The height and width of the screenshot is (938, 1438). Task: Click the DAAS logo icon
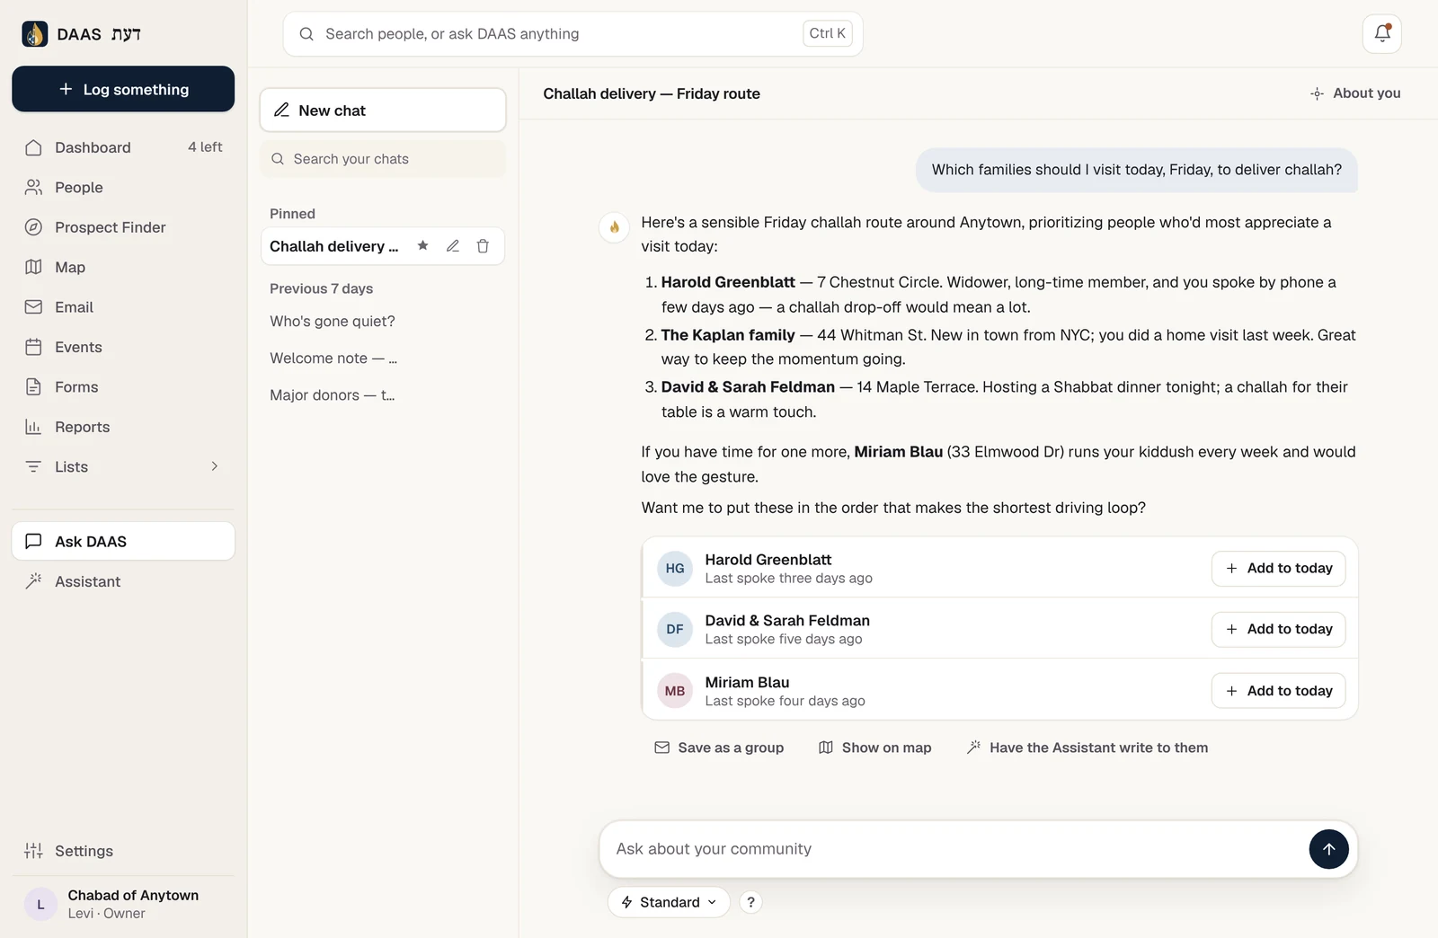tap(34, 34)
